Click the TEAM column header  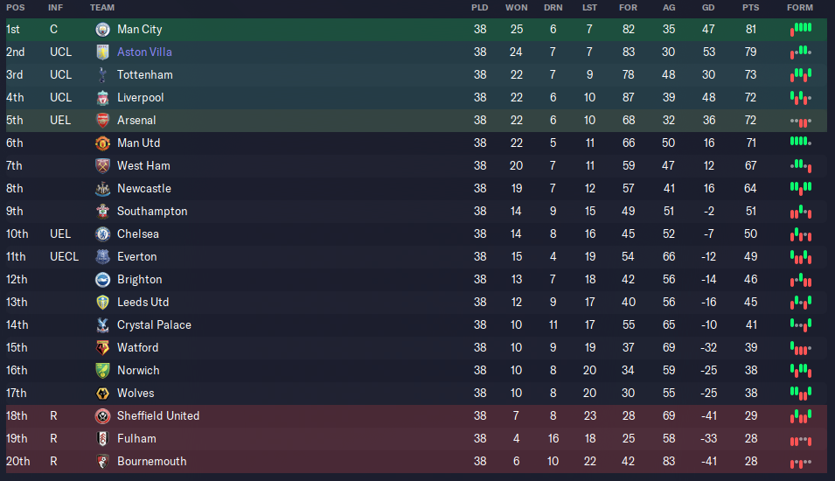click(x=102, y=8)
